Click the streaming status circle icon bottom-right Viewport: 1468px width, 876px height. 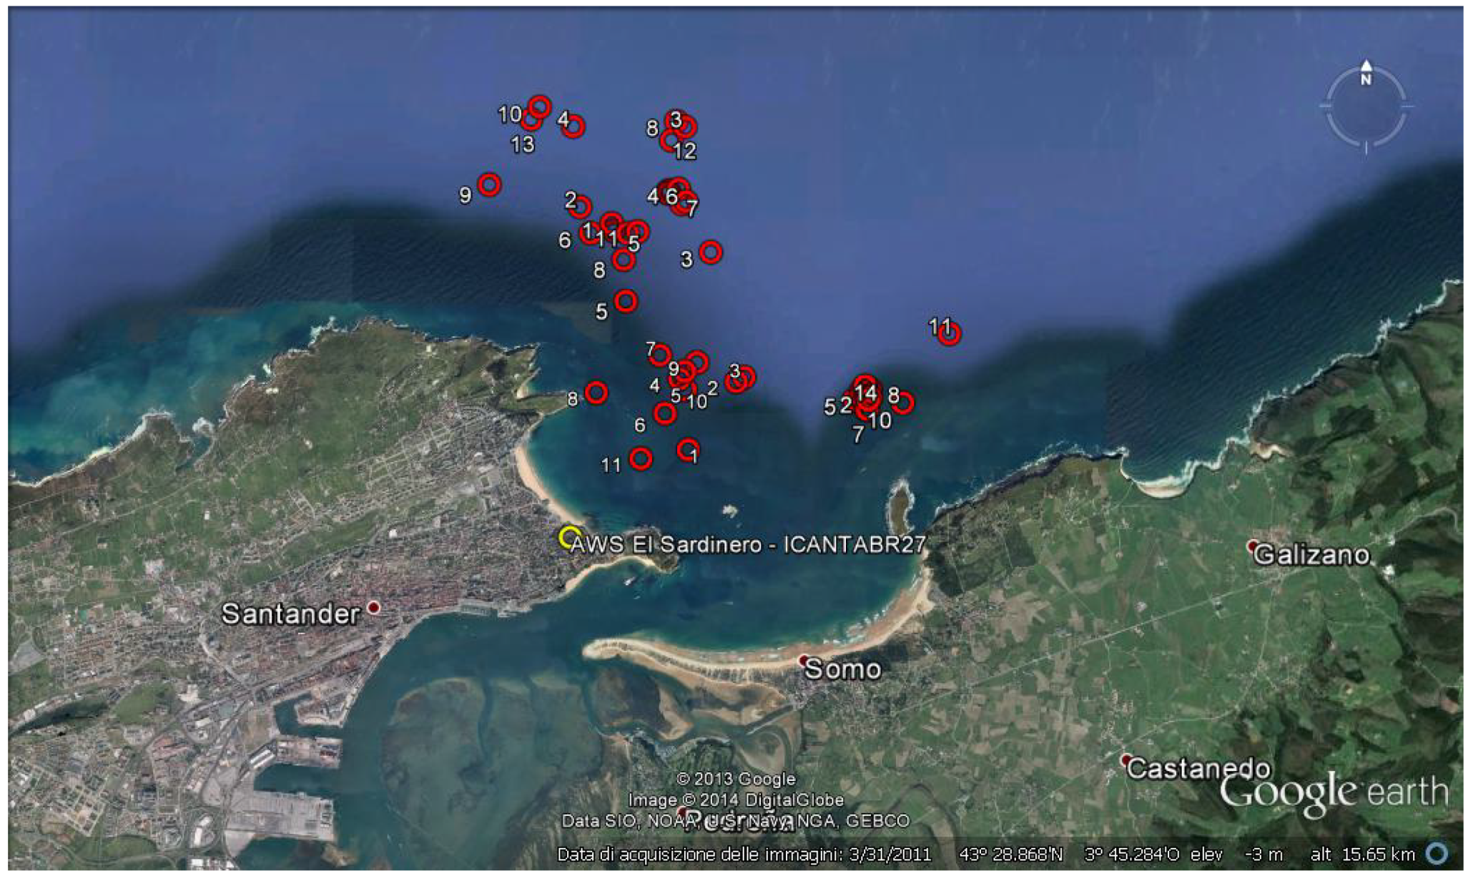pyautogui.click(x=1437, y=853)
